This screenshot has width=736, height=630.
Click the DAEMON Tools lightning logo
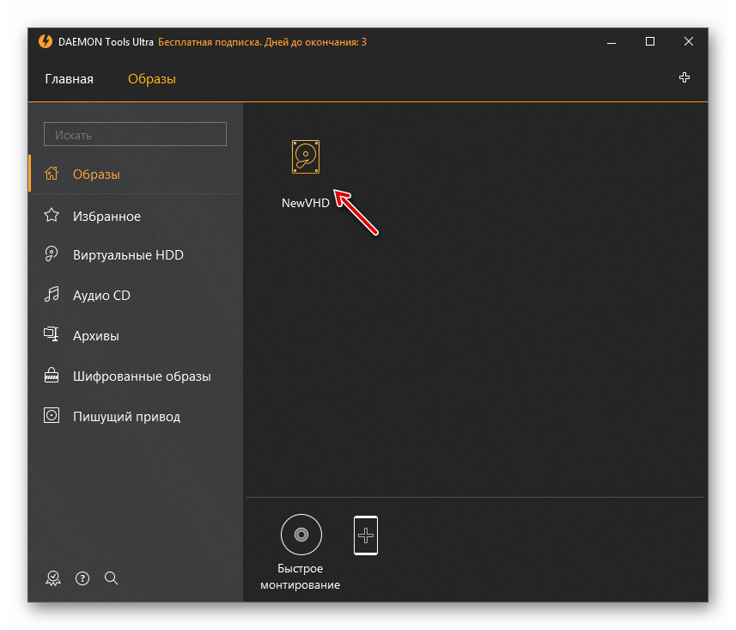pyautogui.click(x=46, y=41)
